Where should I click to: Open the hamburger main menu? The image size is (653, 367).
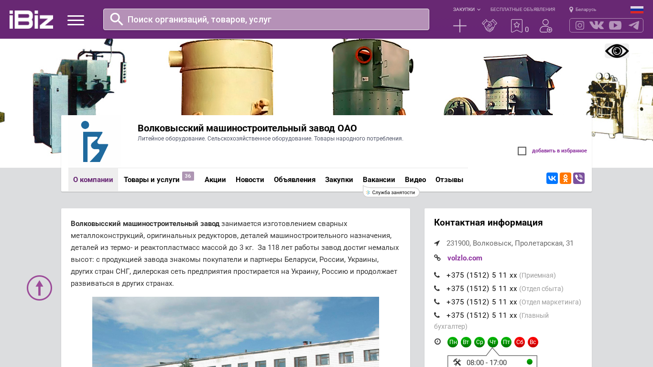[76, 20]
